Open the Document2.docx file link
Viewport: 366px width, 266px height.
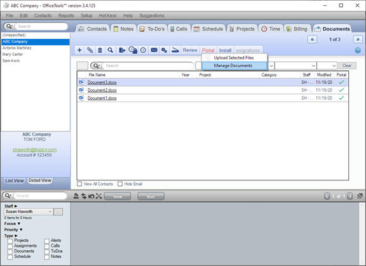(x=102, y=90)
